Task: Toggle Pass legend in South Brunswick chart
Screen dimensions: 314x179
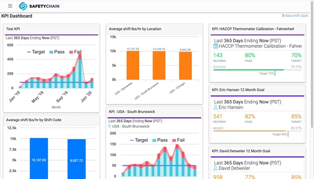Action: (x=160, y=140)
